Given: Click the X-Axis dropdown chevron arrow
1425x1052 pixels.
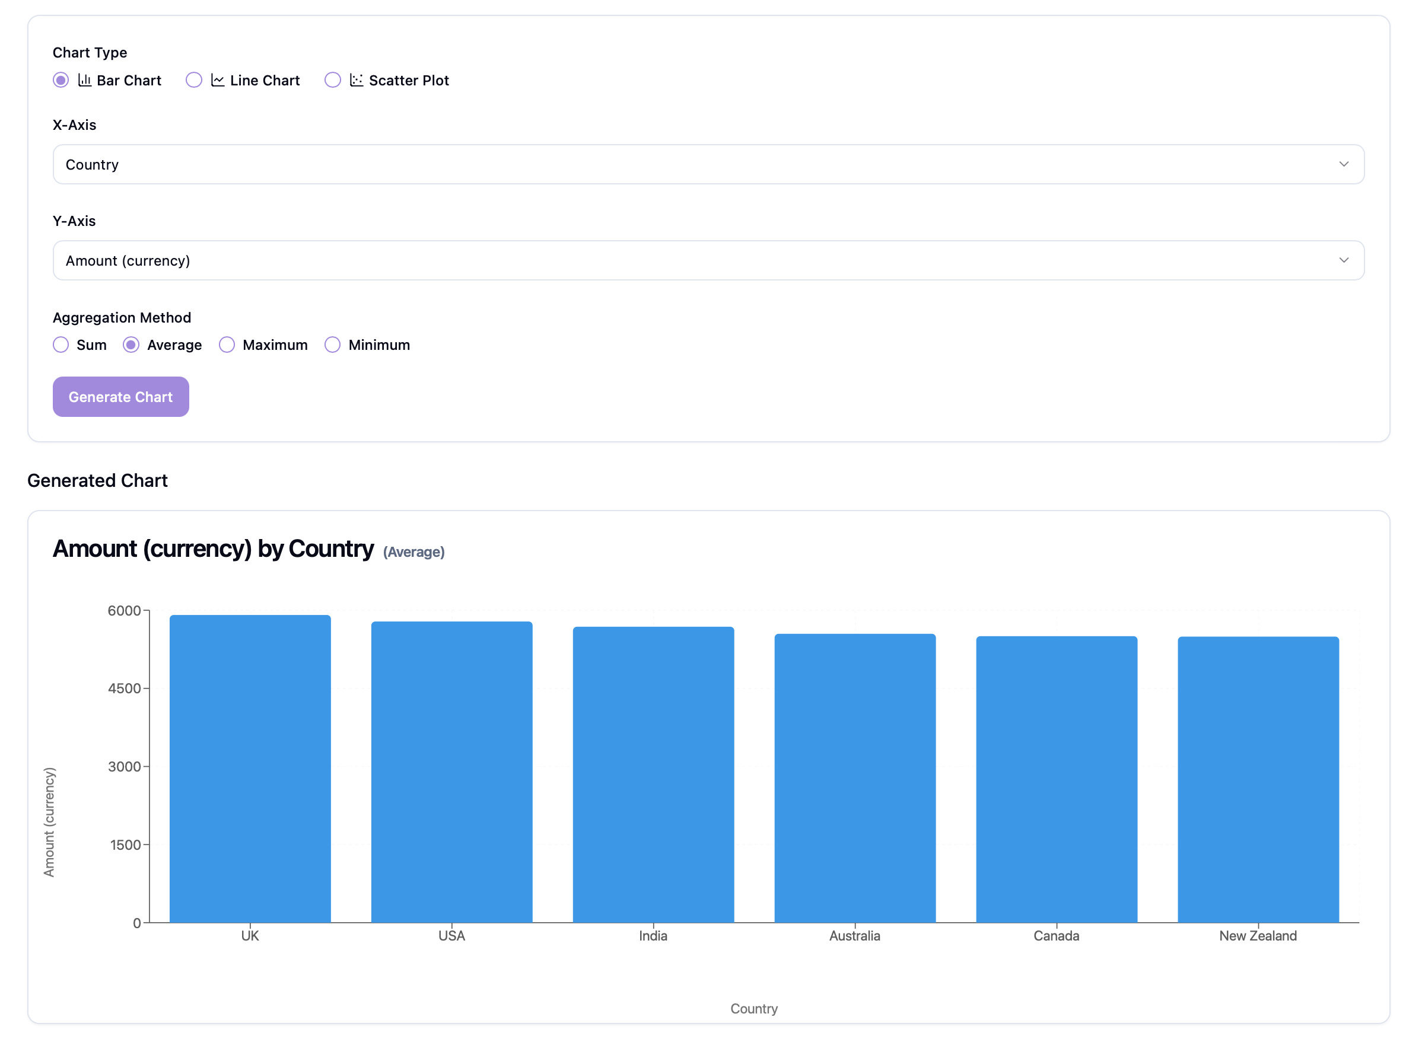Looking at the screenshot, I should coord(1345,165).
